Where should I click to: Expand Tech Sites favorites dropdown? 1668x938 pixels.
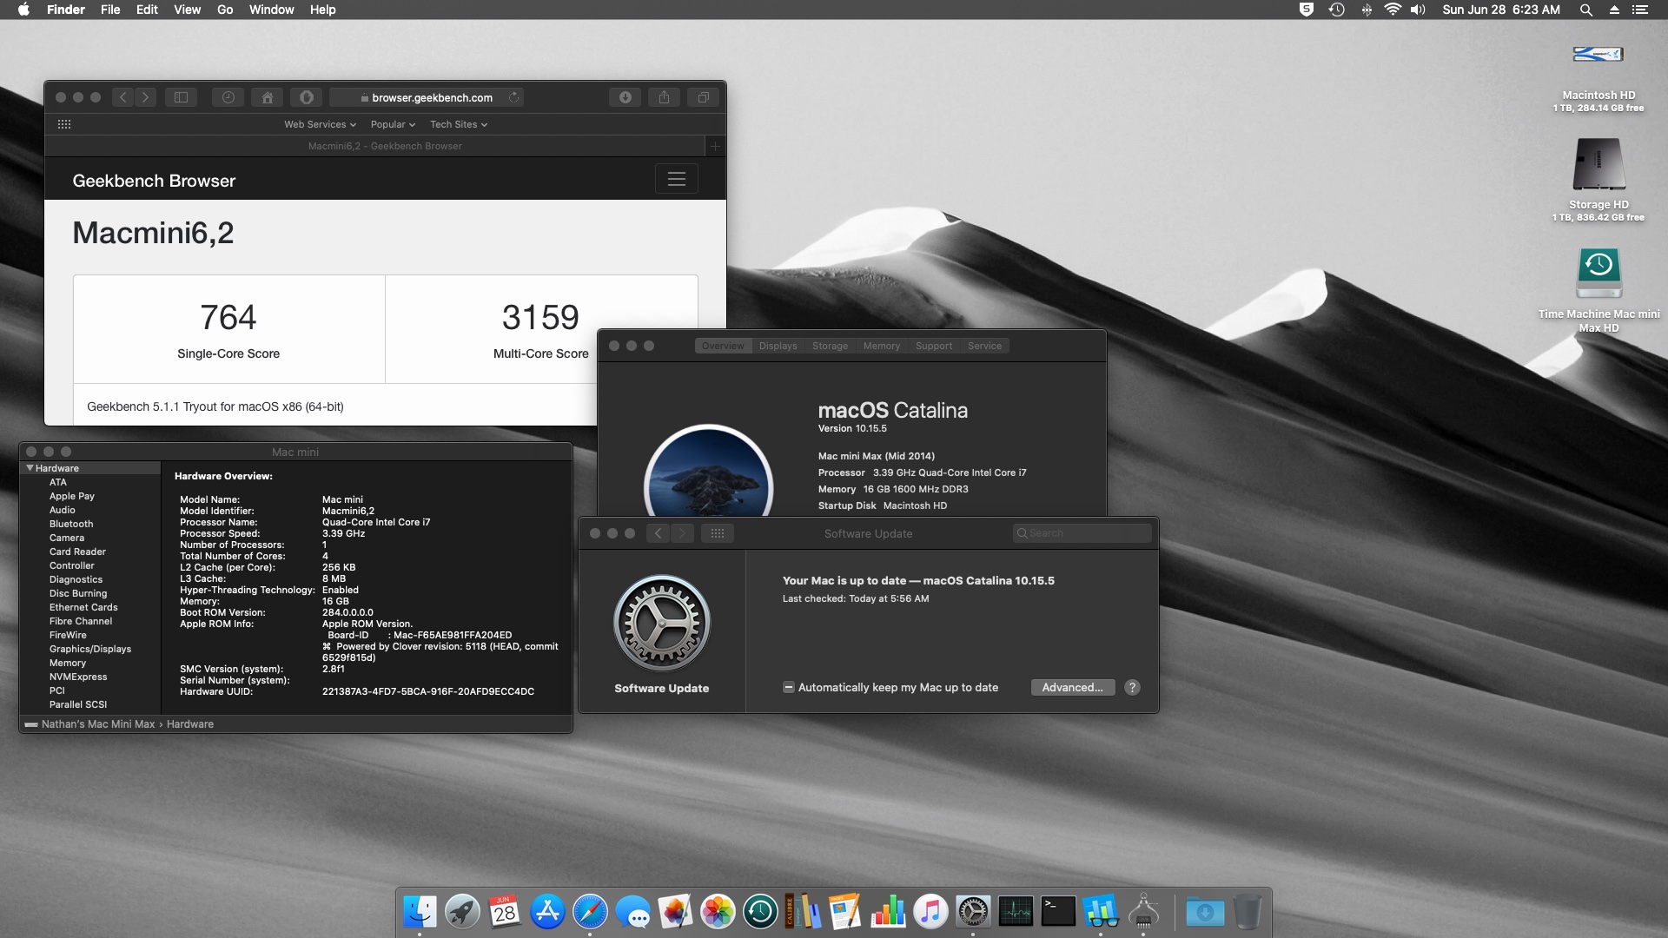459,124
